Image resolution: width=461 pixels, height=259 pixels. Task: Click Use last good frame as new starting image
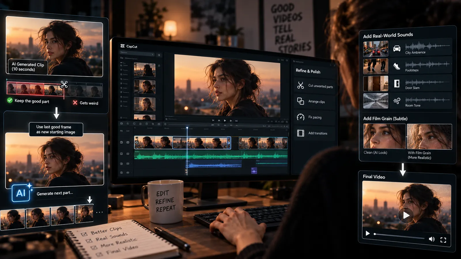pyautogui.click(x=56, y=129)
